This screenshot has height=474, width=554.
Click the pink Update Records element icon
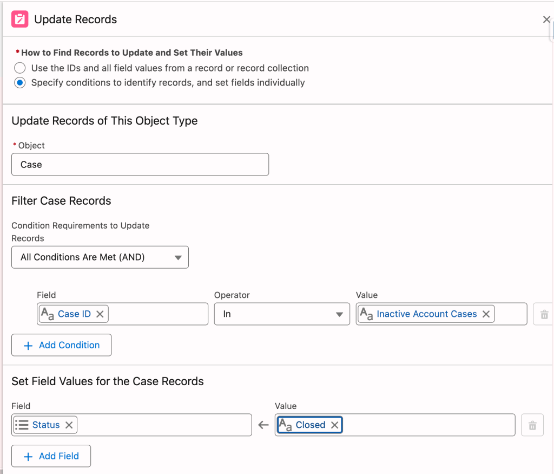coord(19,19)
